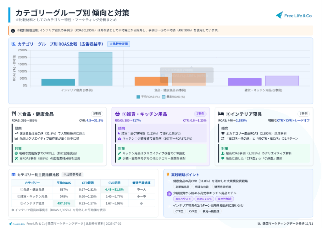Click the fork and knife icon for 食品・健康食品
This screenshot has height=228, width=322.
[x=14, y=114]
